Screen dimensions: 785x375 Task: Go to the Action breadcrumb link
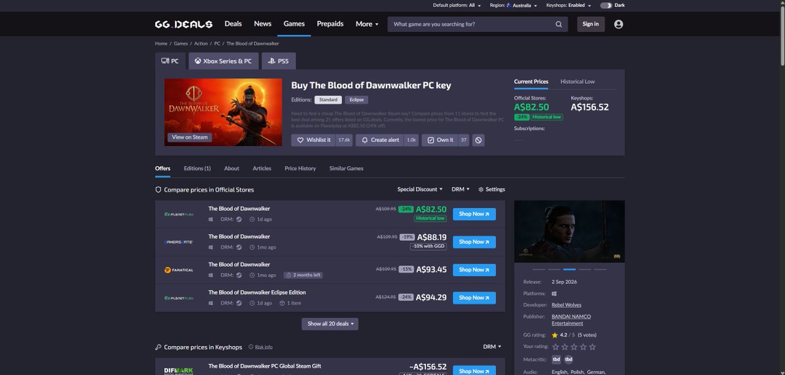[201, 43]
